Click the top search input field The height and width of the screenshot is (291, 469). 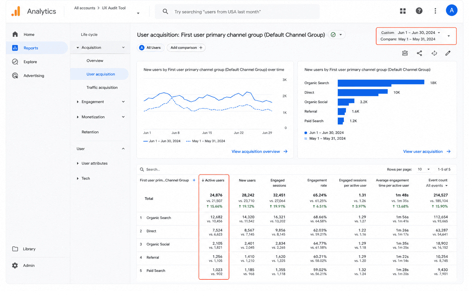coord(237,12)
